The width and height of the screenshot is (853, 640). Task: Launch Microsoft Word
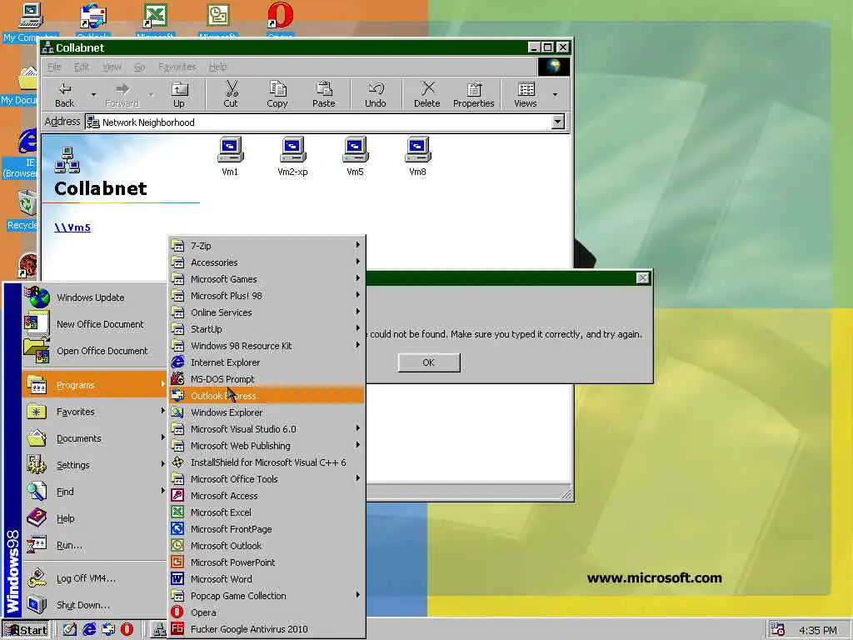pos(267,579)
